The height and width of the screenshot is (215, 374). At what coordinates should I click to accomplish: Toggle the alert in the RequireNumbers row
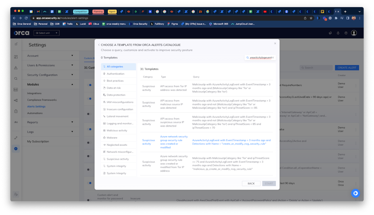tap(90, 85)
